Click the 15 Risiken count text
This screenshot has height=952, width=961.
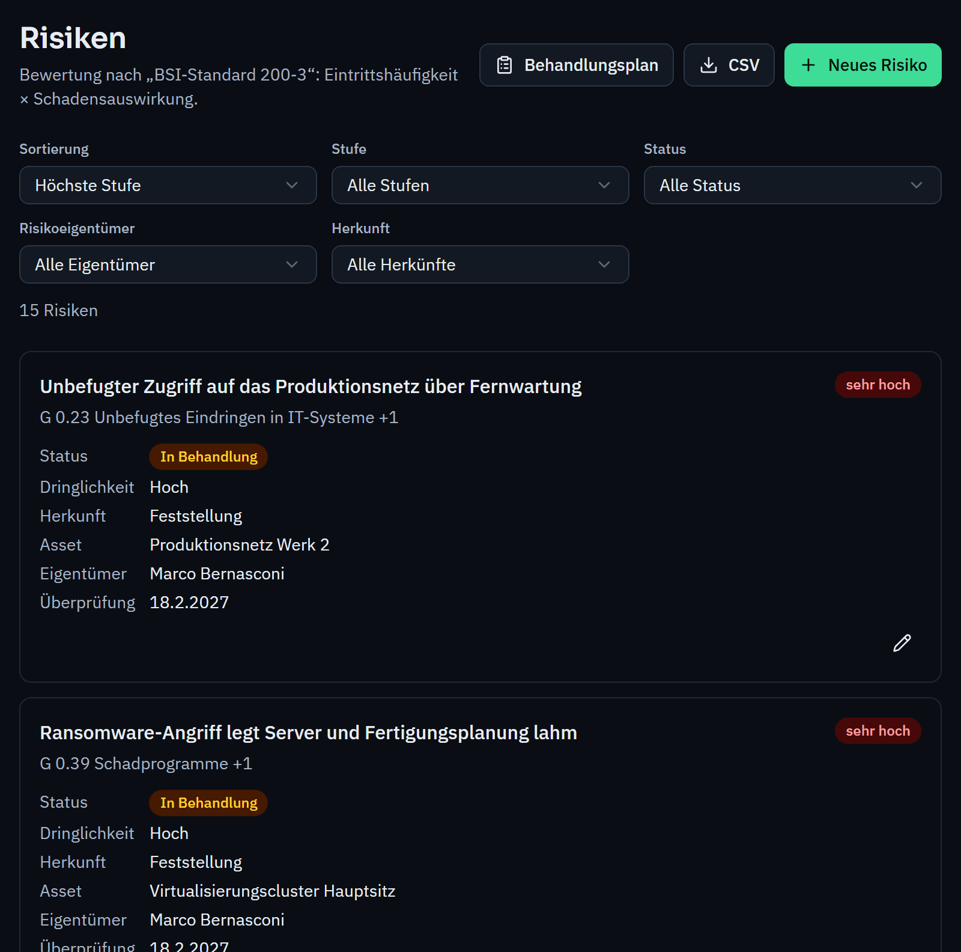pos(58,310)
